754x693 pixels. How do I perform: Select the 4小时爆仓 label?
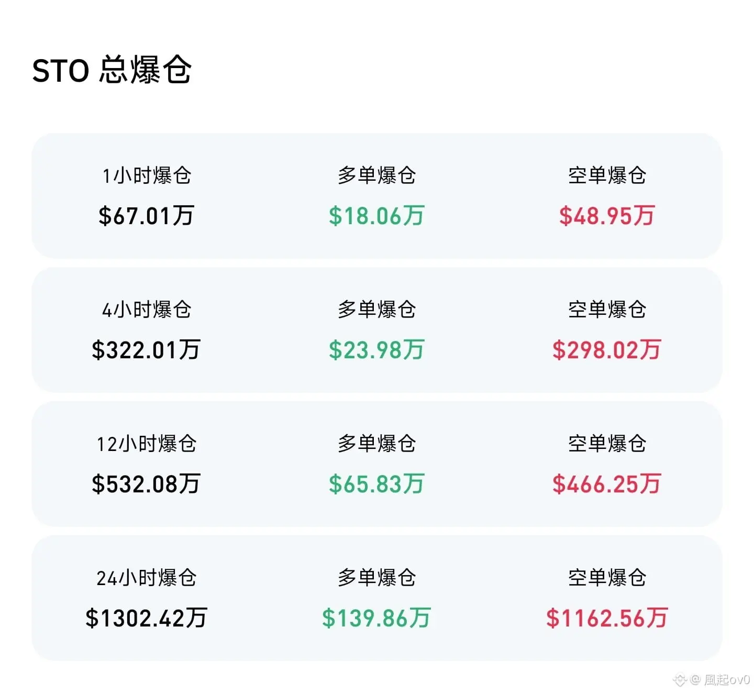(x=147, y=310)
